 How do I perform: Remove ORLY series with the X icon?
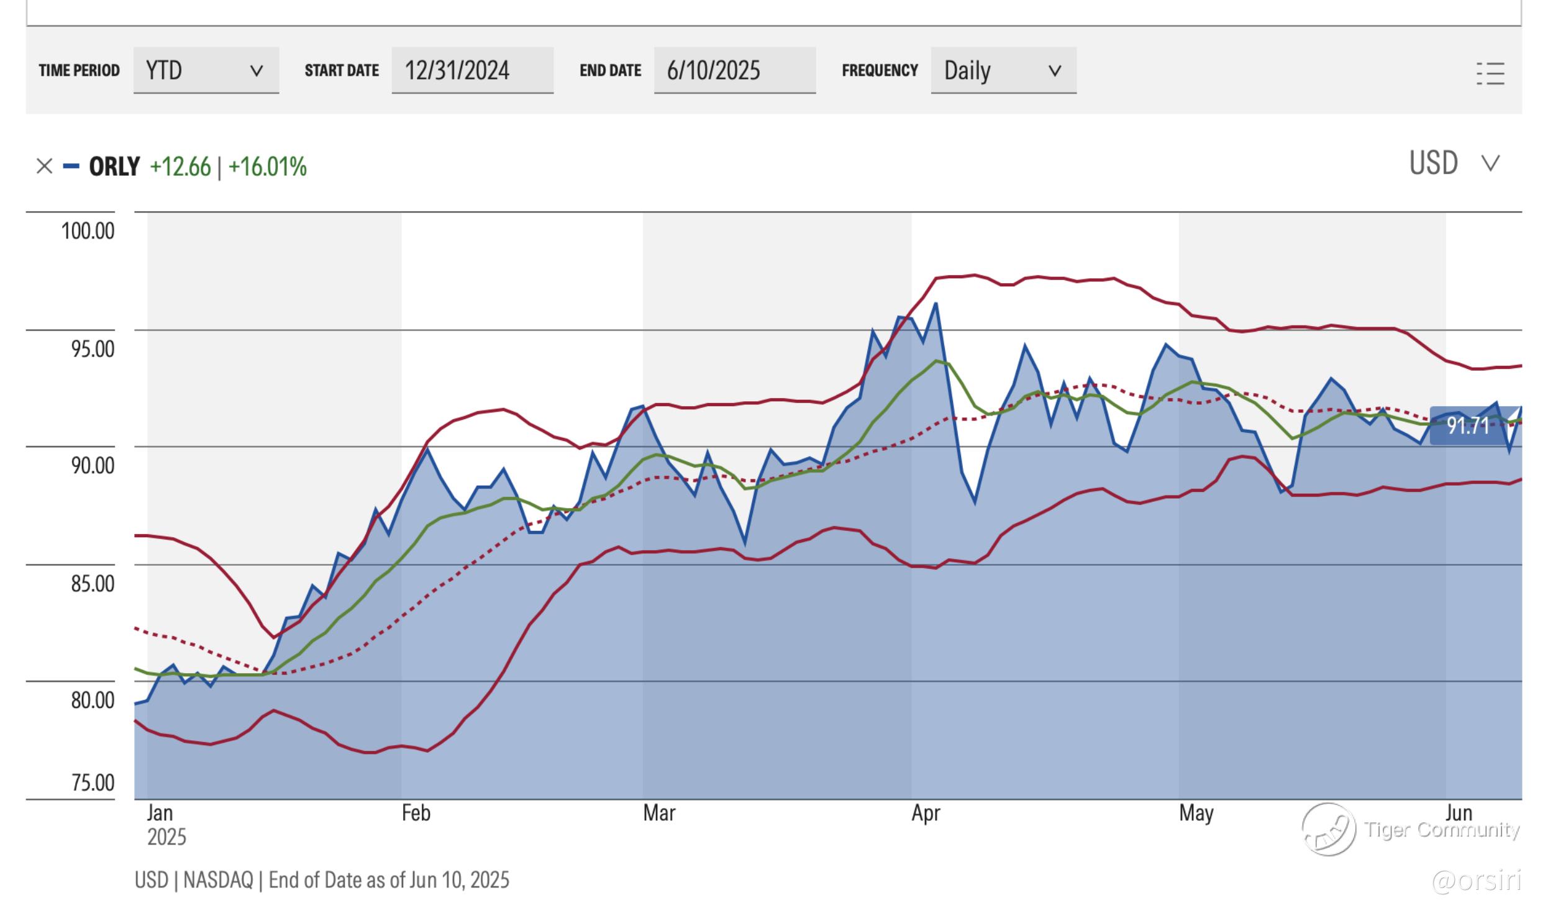[44, 166]
